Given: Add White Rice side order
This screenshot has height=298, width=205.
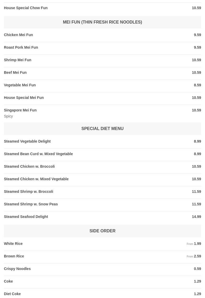Looking at the screenshot, I should 13,244.
